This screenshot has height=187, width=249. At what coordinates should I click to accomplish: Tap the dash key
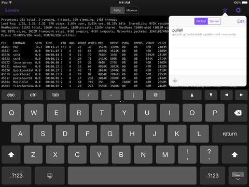point(111,95)
